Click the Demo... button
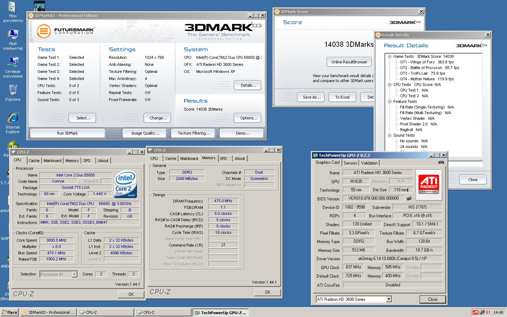Screen dimensions: 507x317 tap(242, 133)
